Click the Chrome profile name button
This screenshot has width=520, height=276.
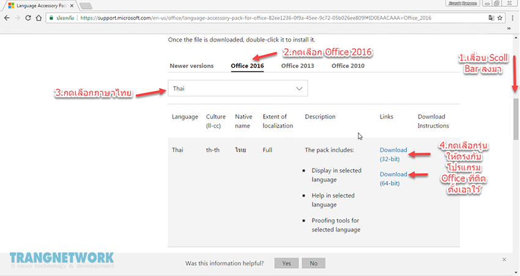tap(462, 3)
